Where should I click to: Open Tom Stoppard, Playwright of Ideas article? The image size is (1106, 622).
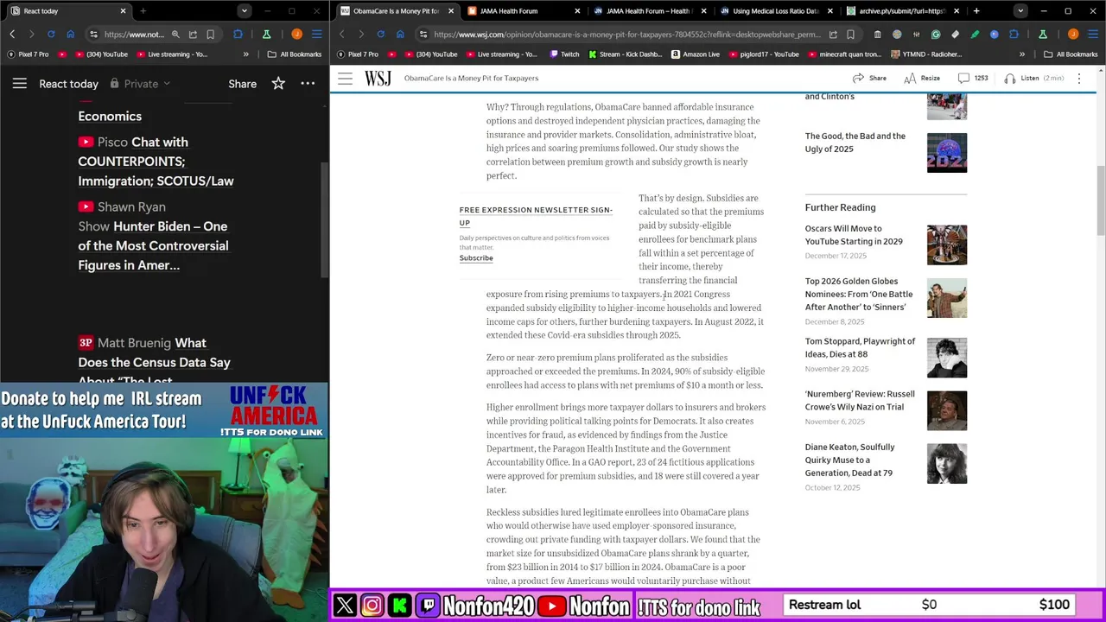pyautogui.click(x=860, y=347)
